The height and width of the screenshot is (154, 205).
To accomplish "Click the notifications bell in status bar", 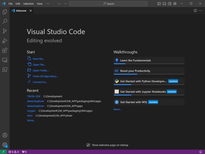I will pos(200,152).
